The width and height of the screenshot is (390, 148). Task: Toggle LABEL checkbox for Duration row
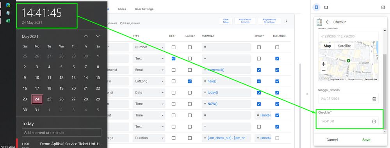click(x=190, y=138)
